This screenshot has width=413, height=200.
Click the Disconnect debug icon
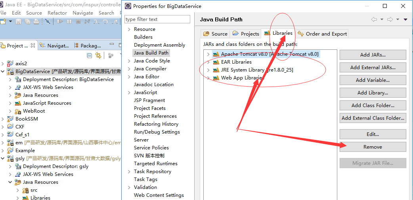point(87,22)
